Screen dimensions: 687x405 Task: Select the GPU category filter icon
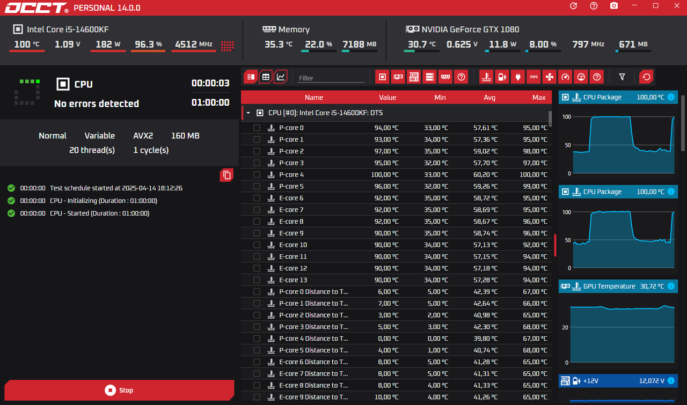398,77
